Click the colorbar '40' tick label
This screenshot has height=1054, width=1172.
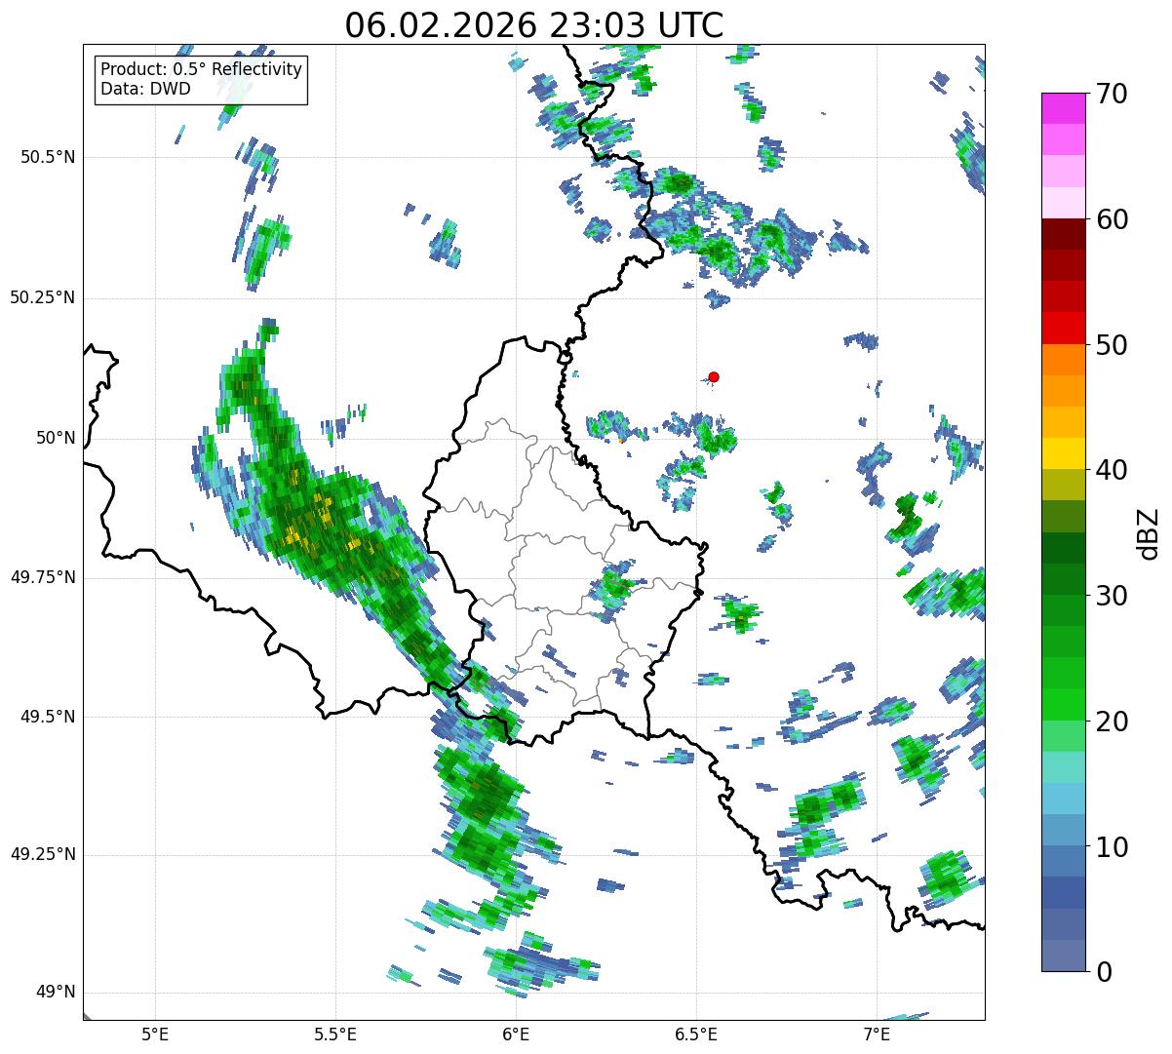point(1112,470)
